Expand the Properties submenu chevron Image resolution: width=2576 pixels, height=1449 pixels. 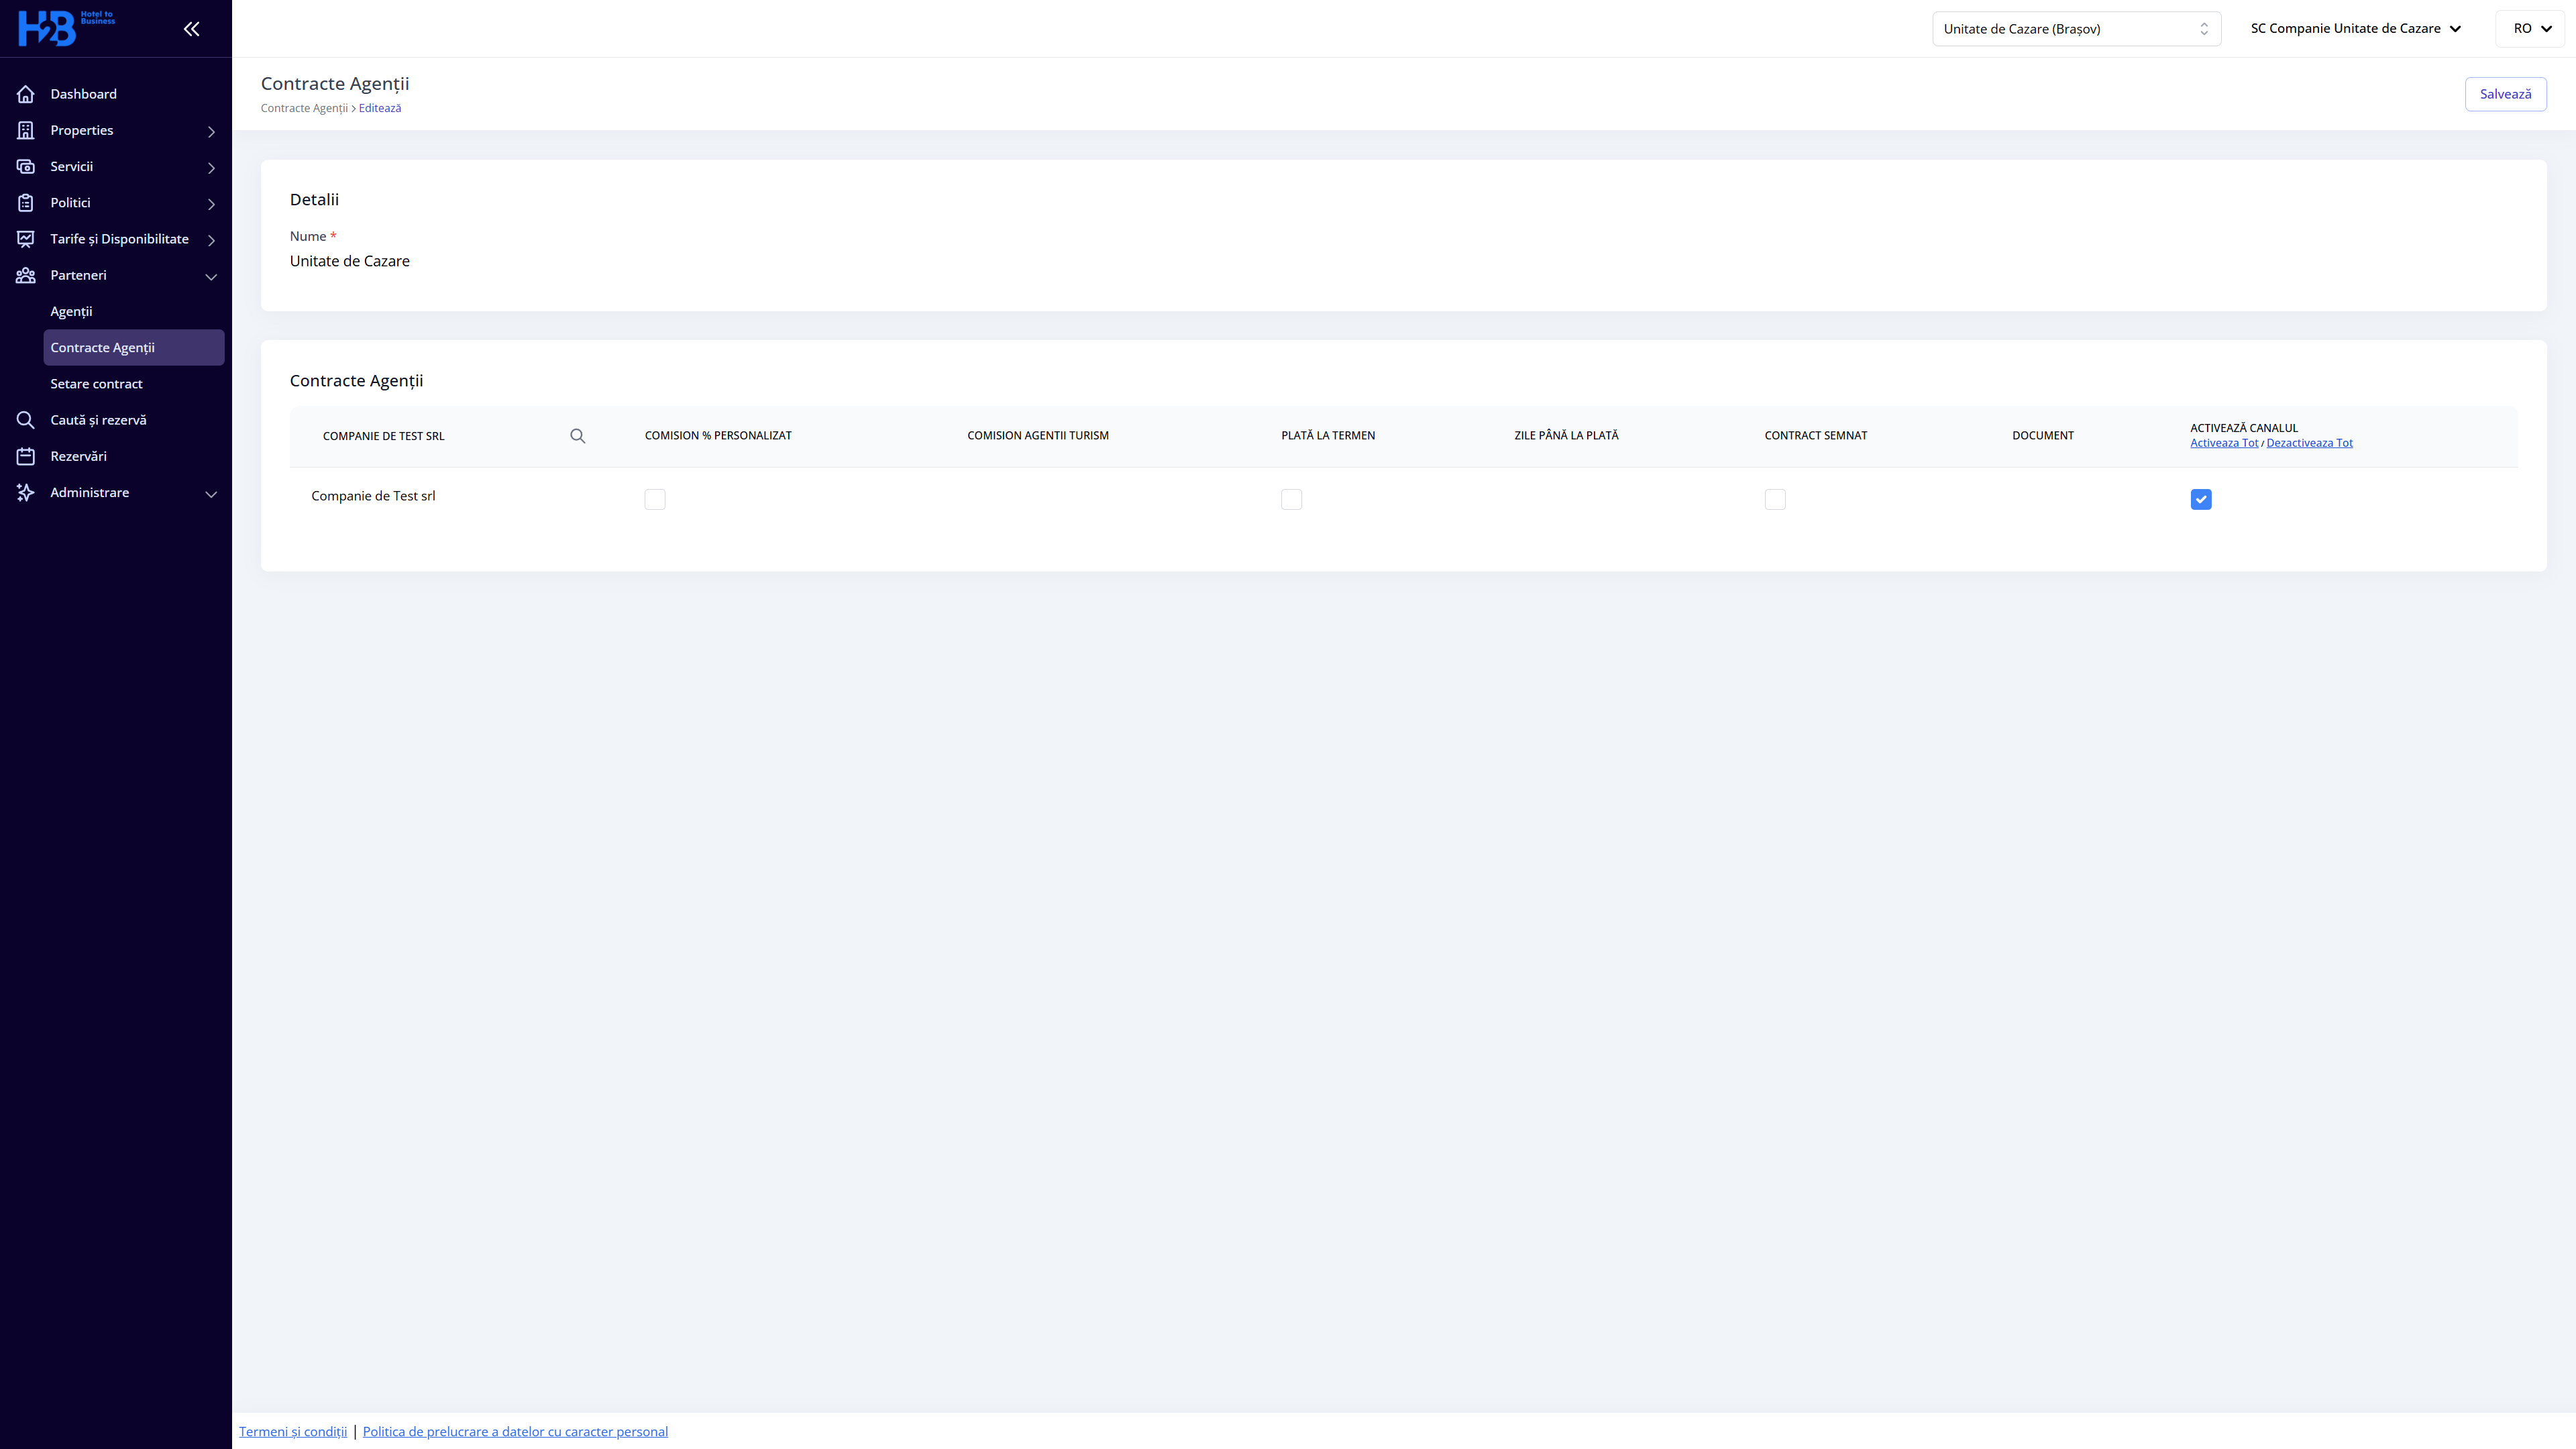tap(211, 131)
